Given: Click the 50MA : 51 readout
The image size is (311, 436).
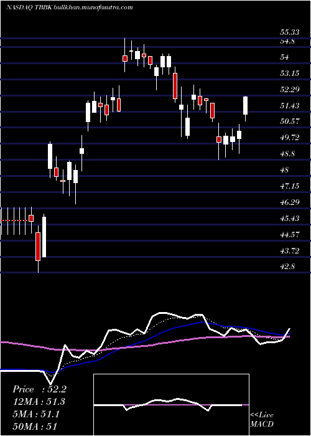Looking at the screenshot, I should pos(35,427).
